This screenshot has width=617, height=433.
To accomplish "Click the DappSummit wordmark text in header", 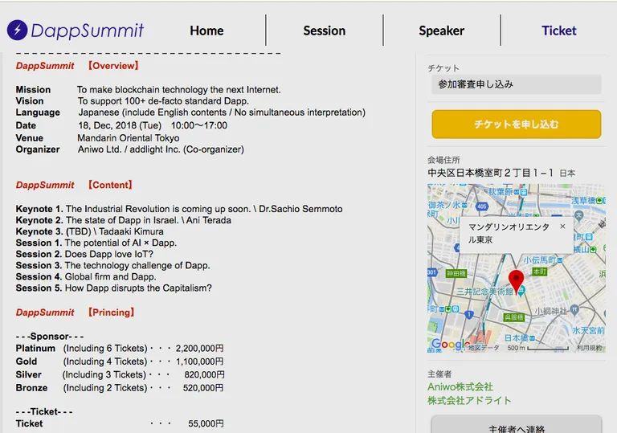I will [88, 31].
